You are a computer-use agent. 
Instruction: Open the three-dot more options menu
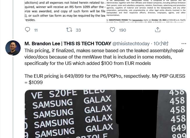pos(184,43)
